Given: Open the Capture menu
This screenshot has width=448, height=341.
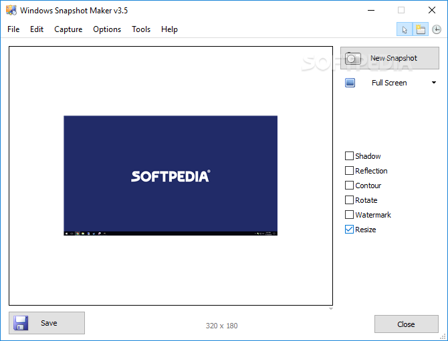Looking at the screenshot, I should click(x=68, y=29).
